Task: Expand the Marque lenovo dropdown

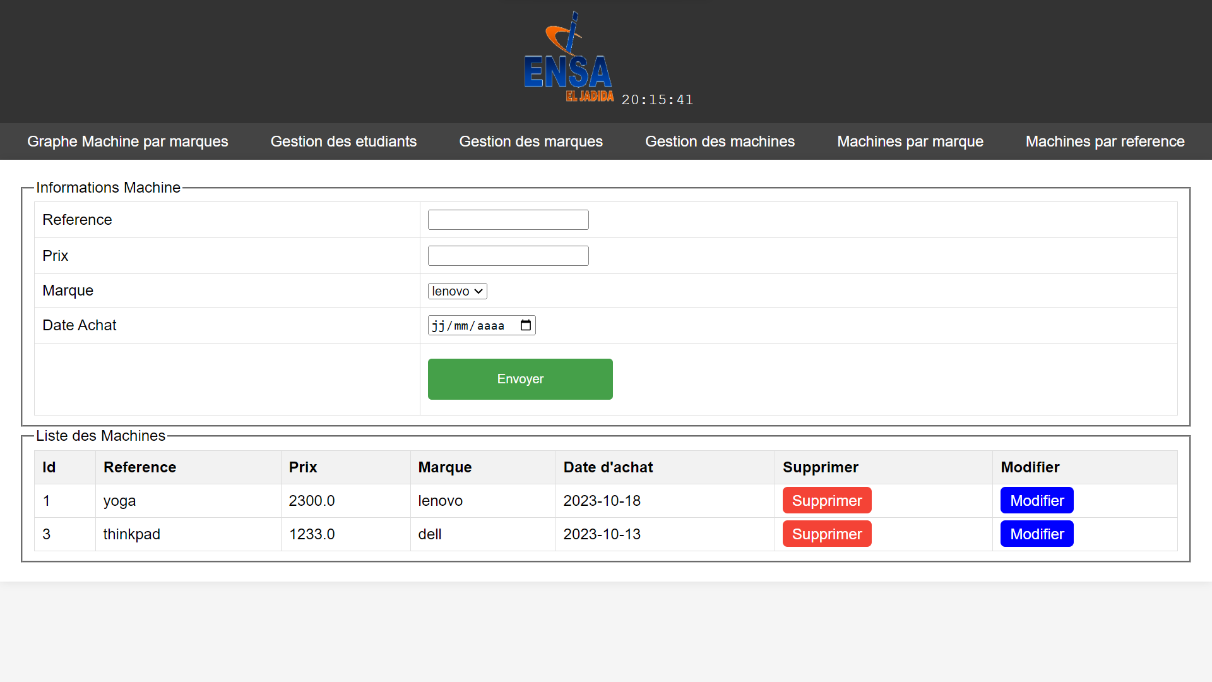Action: pyautogui.click(x=457, y=291)
